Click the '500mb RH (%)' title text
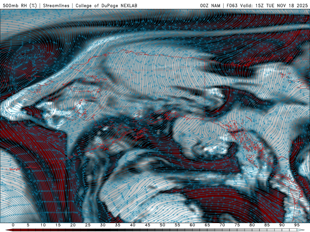Viewport: 310px width, 232px height. 20,5
